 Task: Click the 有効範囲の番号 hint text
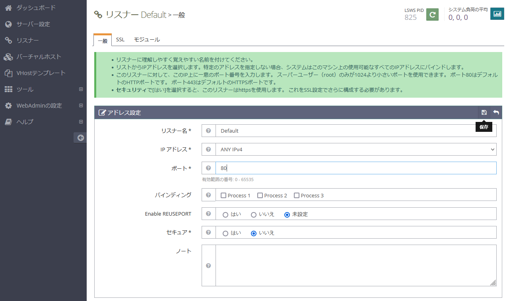228,179
